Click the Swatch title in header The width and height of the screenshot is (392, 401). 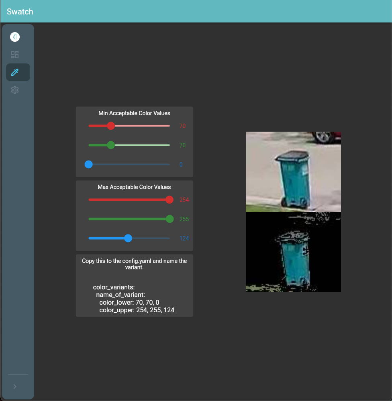coord(20,12)
